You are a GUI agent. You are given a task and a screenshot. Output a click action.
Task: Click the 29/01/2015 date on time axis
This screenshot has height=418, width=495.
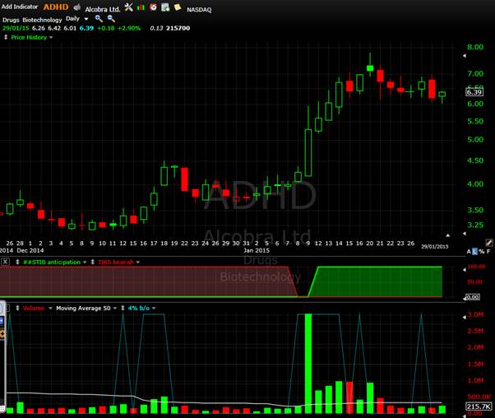pyautogui.click(x=435, y=247)
